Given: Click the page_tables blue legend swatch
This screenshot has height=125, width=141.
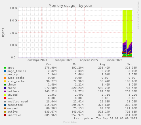Looking at the screenshot, I should tap(5, 71).
